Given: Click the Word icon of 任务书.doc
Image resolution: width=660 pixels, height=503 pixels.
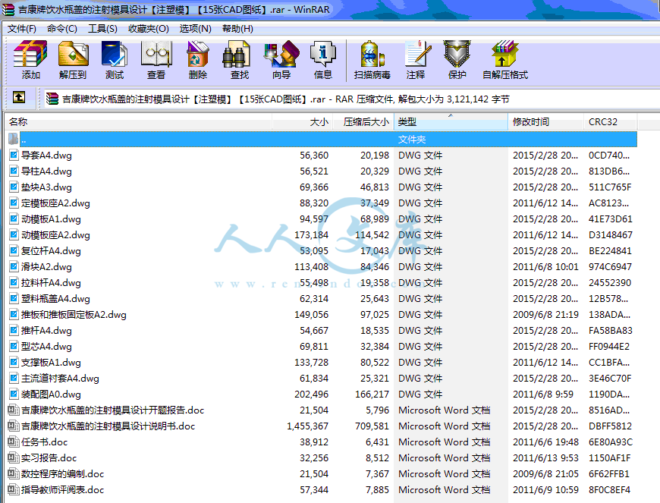Looking at the screenshot, I should click(14, 442).
